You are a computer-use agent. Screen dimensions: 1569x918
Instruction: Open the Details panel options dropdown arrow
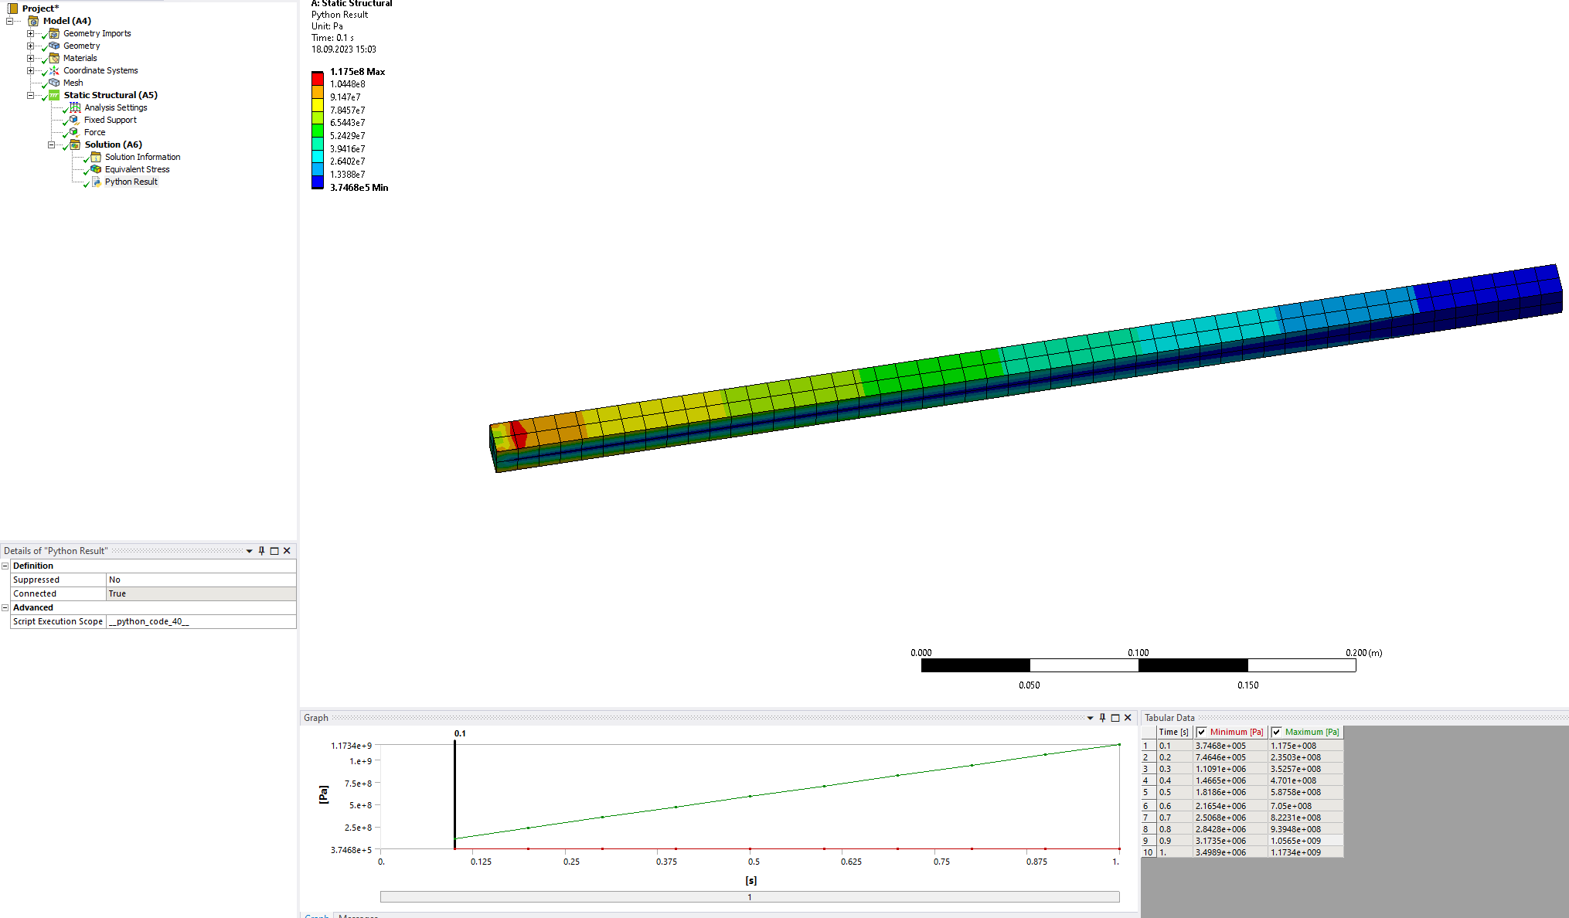[249, 551]
